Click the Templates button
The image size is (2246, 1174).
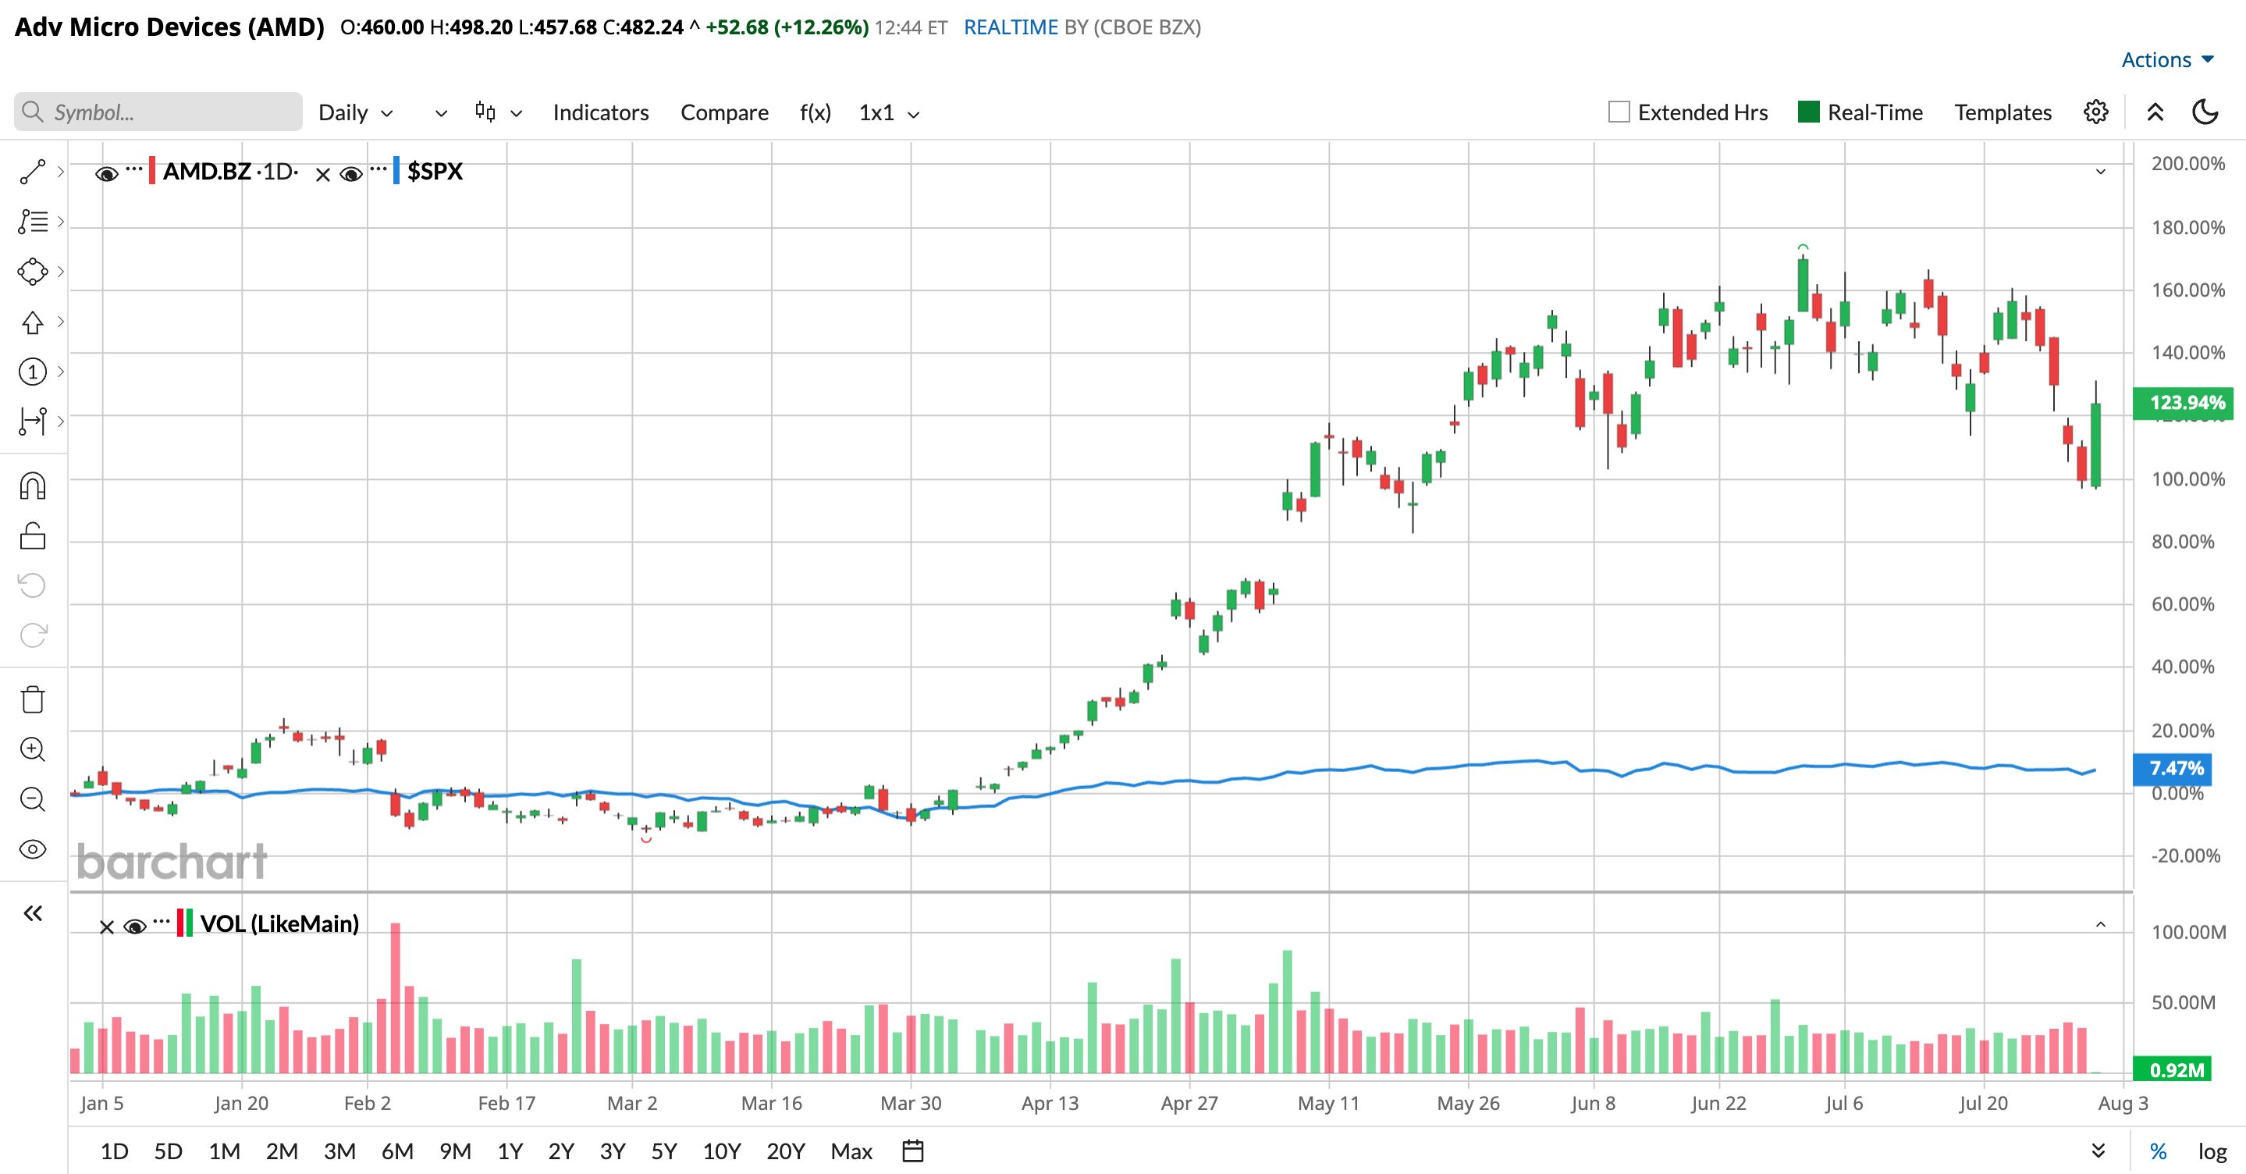pyautogui.click(x=2003, y=113)
